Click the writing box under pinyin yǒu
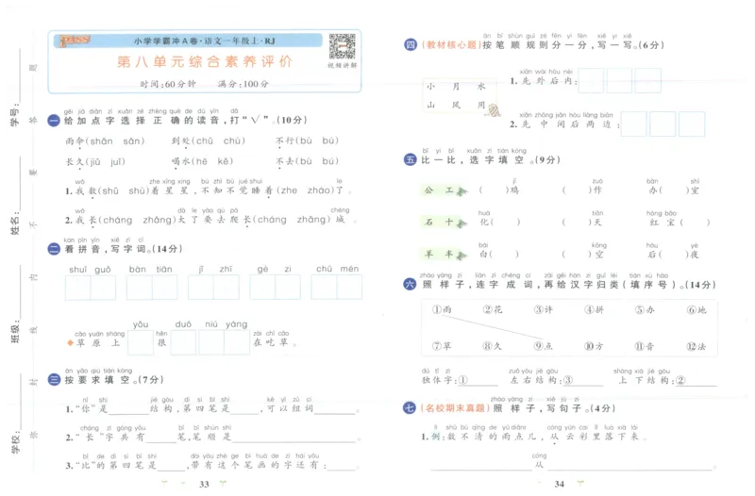Viewport: 755px width, 496px height. pos(141,343)
